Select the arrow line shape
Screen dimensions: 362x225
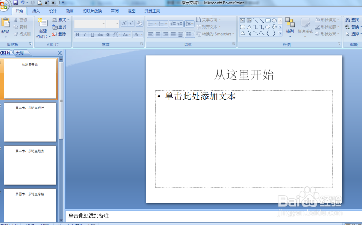[261, 20]
